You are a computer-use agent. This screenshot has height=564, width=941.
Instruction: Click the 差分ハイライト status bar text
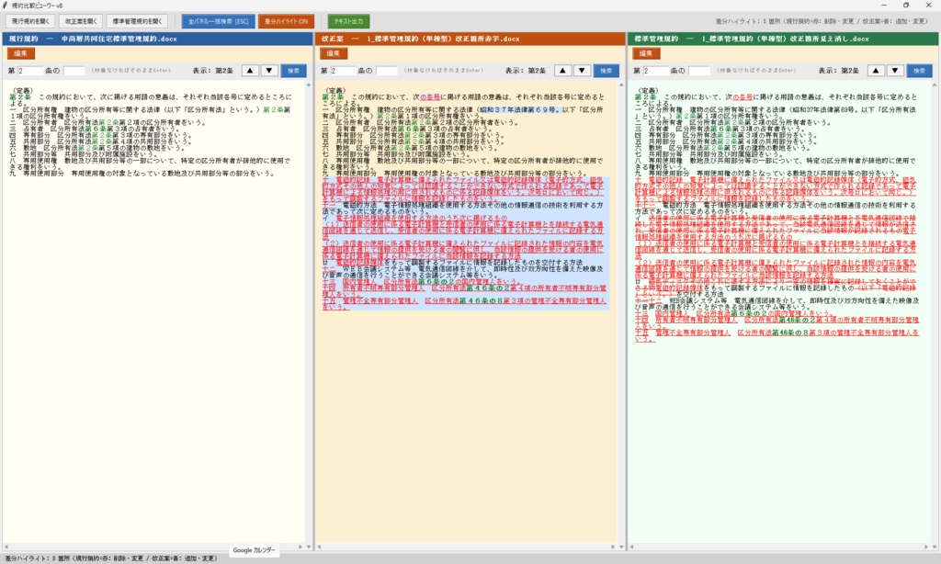click(x=111, y=558)
